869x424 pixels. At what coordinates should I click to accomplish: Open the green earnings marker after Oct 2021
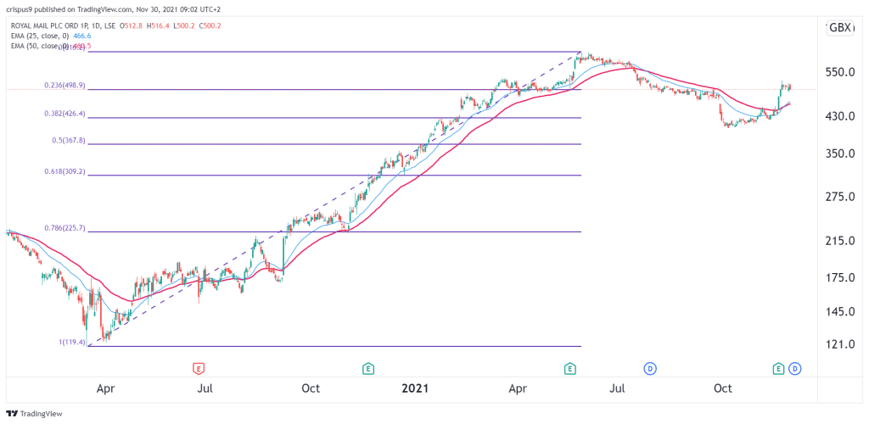pos(779,367)
